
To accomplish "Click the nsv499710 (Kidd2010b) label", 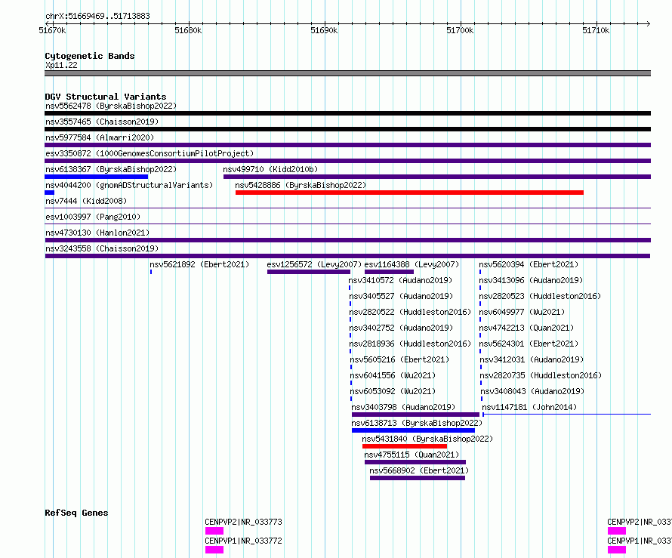I will (270, 169).
